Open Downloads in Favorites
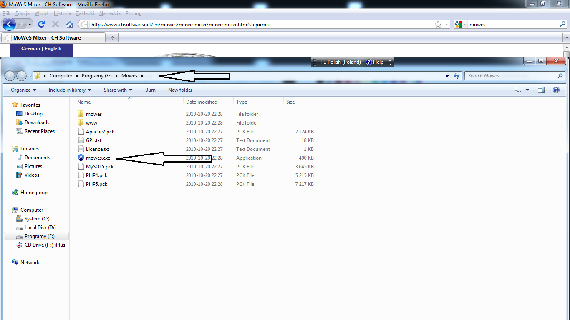Viewport: 570px width, 320px height. pyautogui.click(x=37, y=122)
